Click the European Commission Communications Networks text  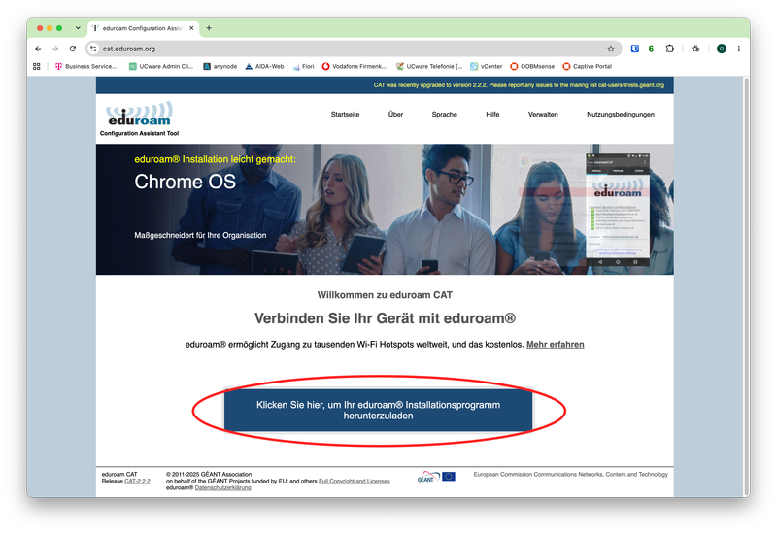pyautogui.click(x=571, y=475)
